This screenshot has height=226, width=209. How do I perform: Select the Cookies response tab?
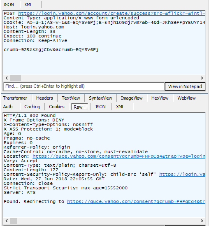click(57, 107)
